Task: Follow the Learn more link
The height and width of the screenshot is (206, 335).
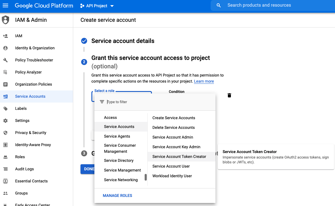Action: (204, 81)
